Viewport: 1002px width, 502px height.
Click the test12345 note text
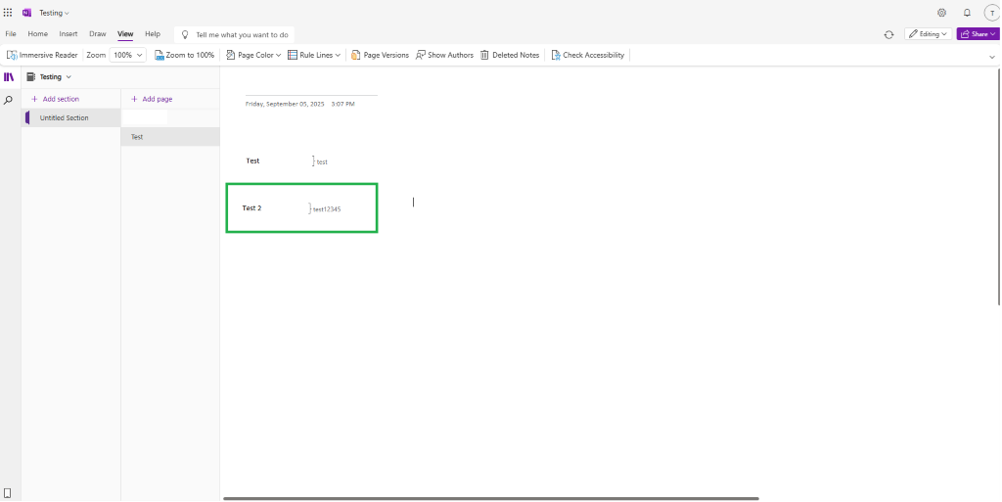[x=327, y=209]
